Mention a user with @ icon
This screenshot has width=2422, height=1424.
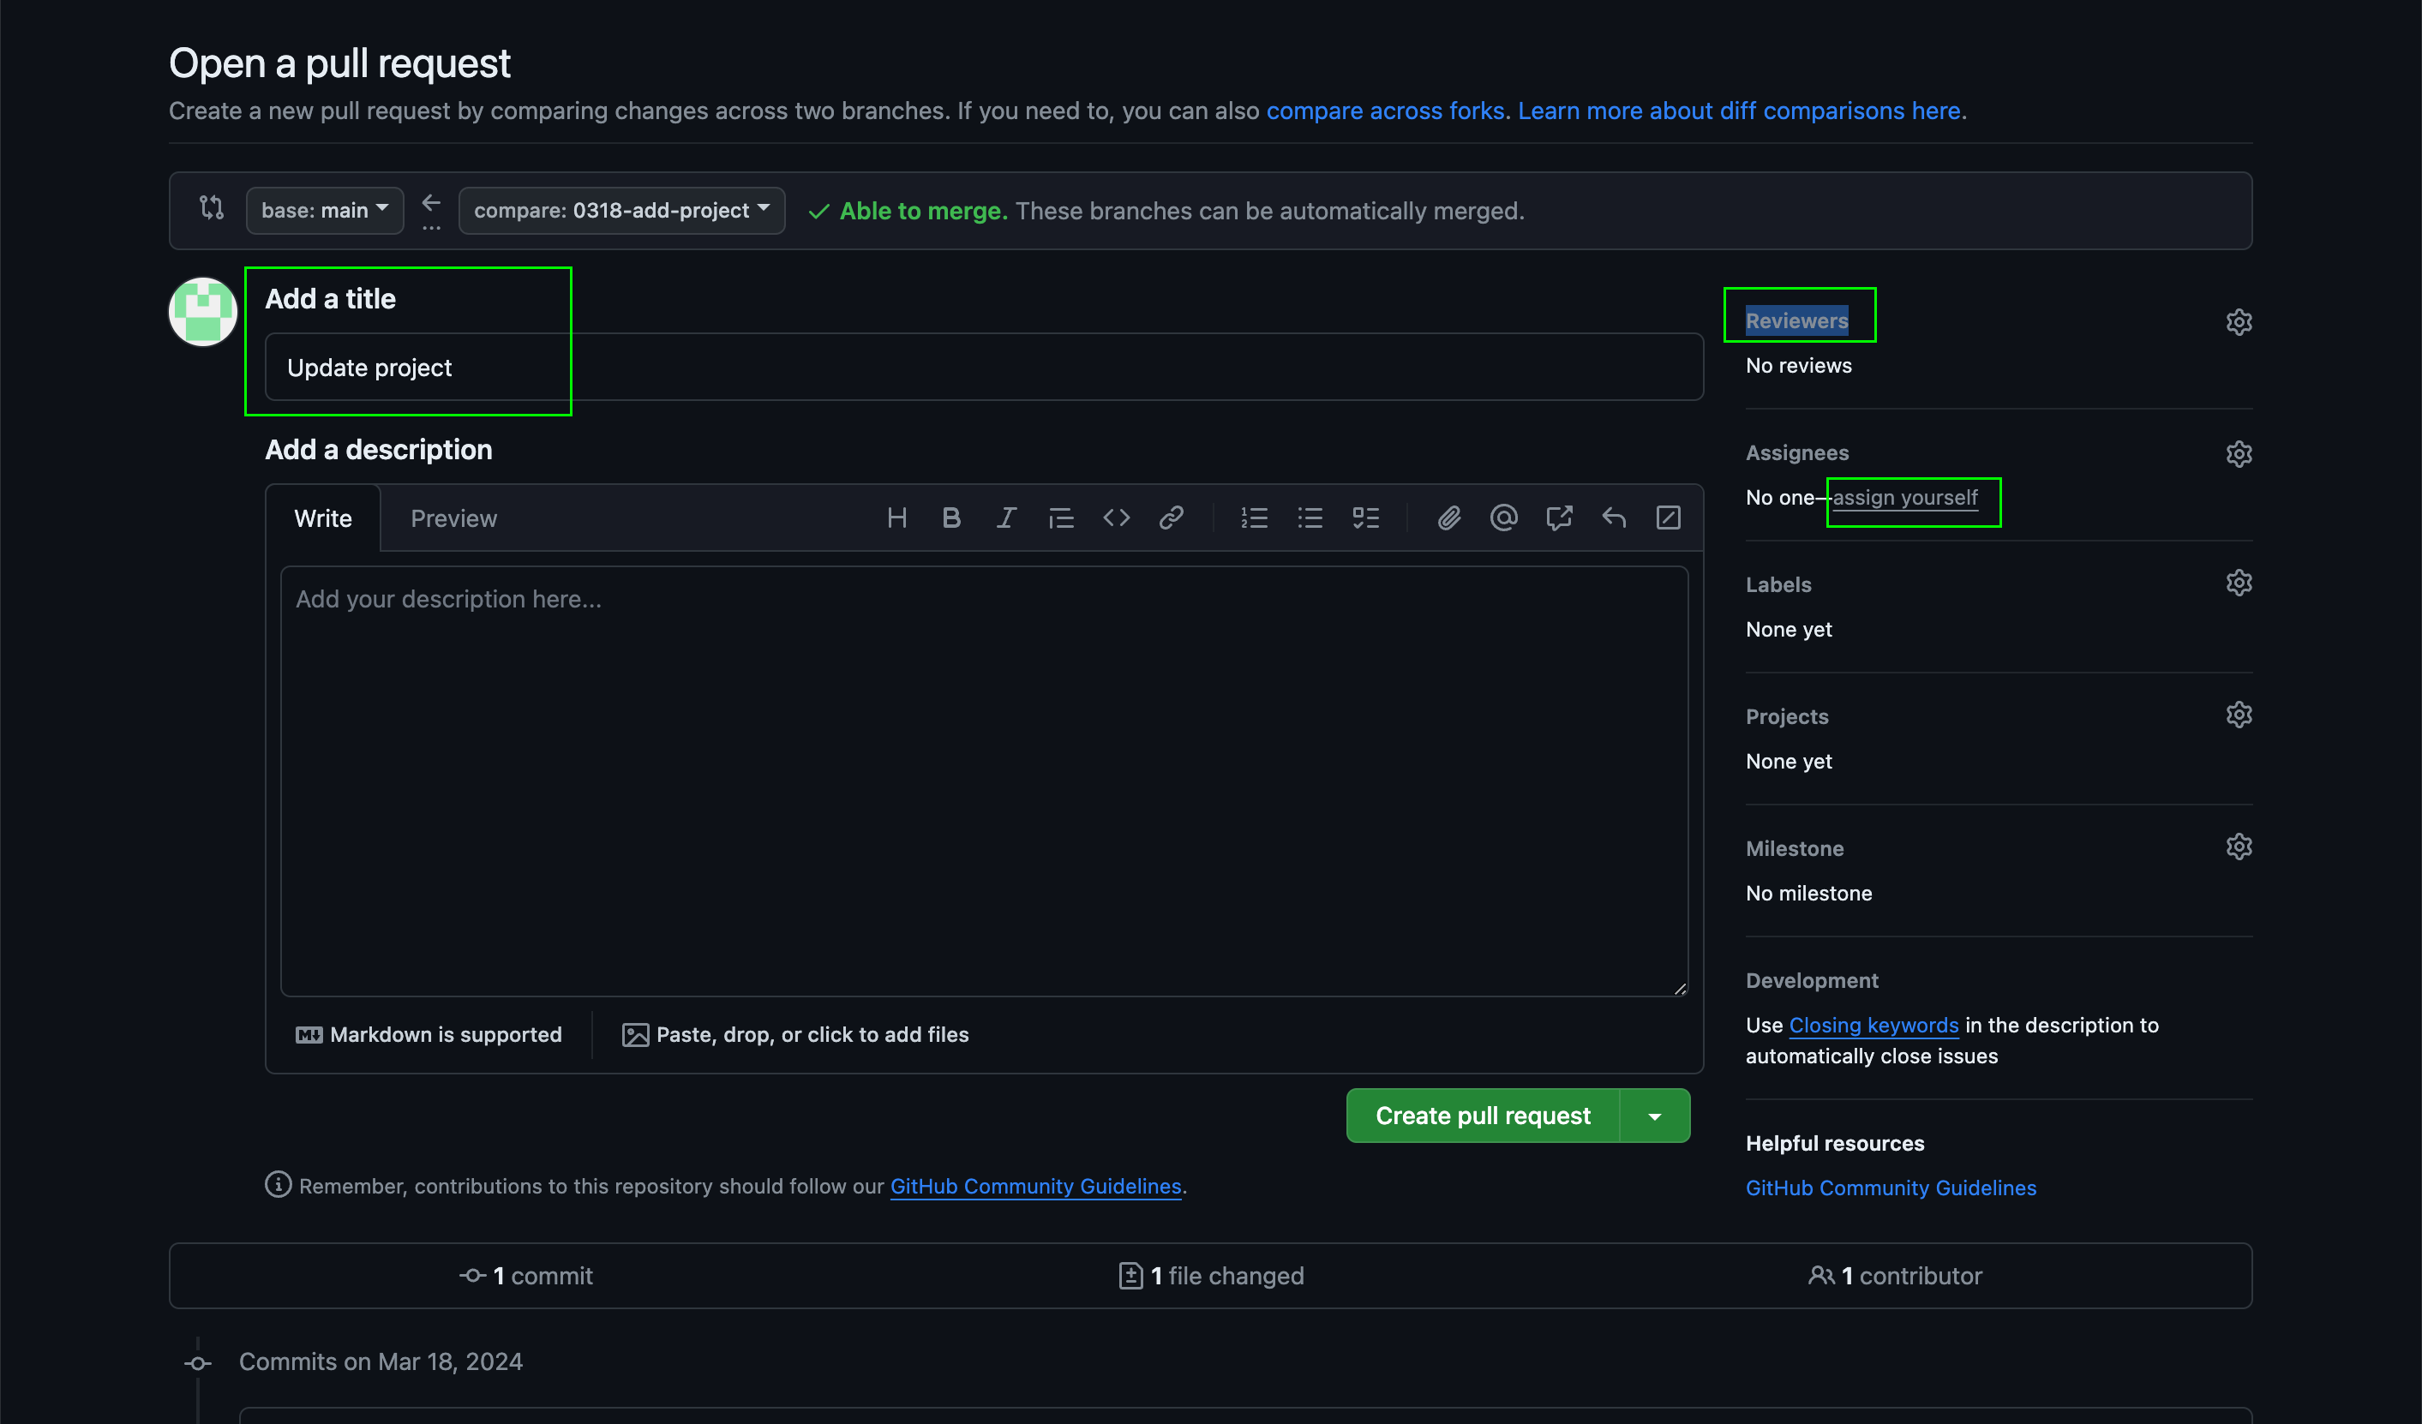coord(1503,519)
